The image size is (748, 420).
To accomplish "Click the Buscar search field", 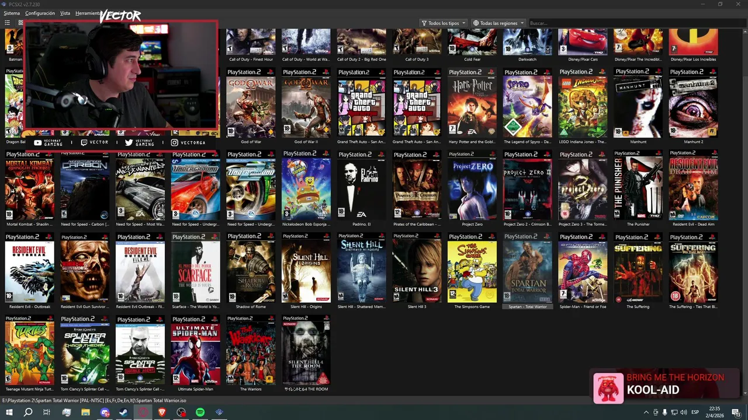I will 636,23.
